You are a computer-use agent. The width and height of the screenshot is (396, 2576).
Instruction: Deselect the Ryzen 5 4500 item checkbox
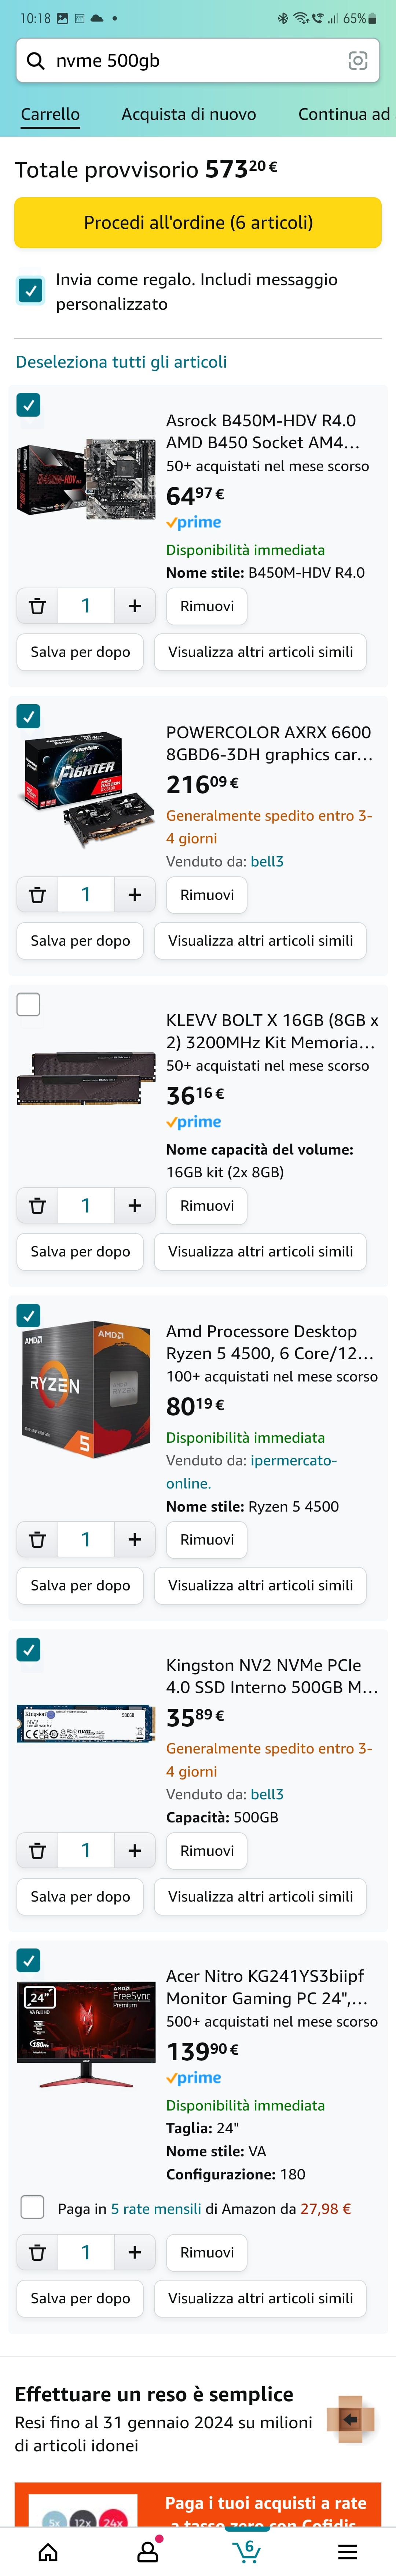point(29,1316)
